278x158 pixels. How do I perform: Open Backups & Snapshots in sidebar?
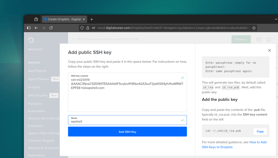pos(43,148)
